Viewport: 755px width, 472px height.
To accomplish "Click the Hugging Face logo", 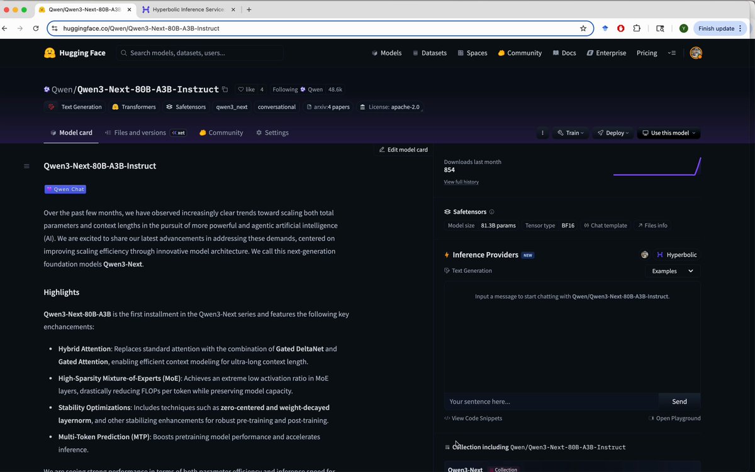I will point(75,53).
